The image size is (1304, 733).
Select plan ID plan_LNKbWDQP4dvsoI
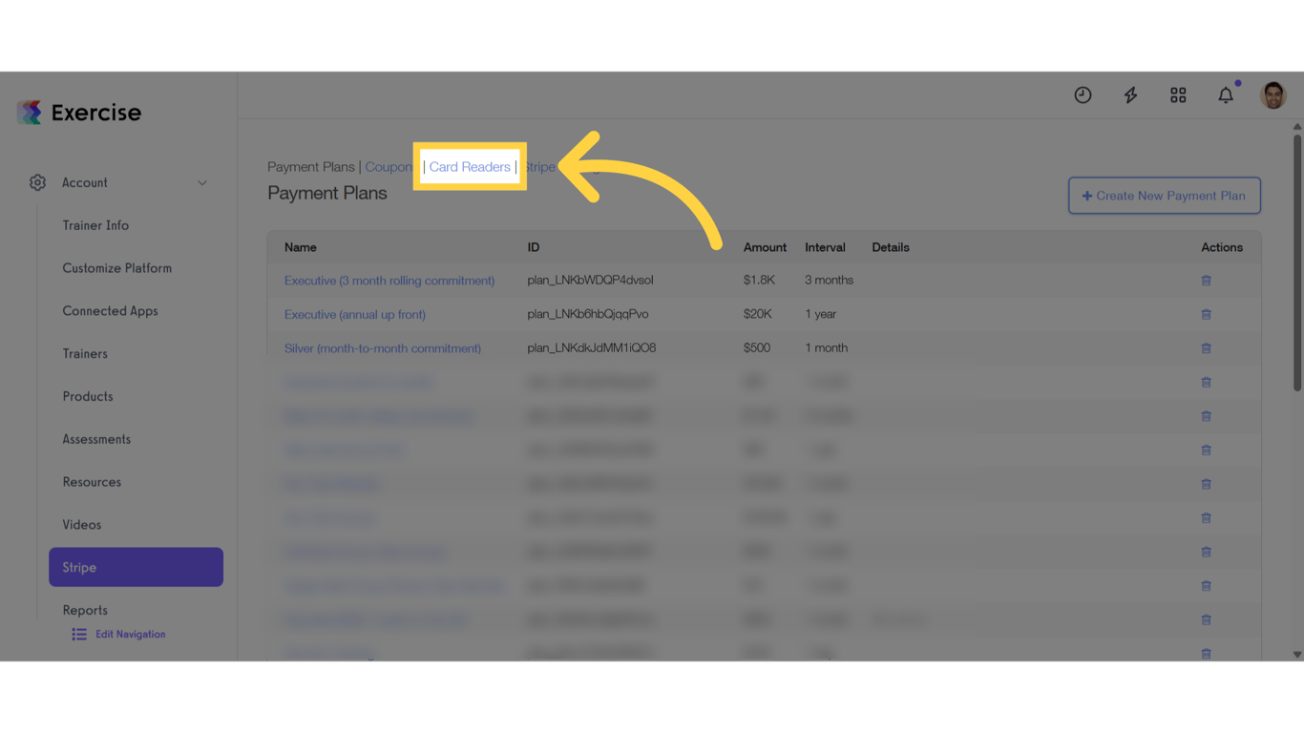[590, 281]
